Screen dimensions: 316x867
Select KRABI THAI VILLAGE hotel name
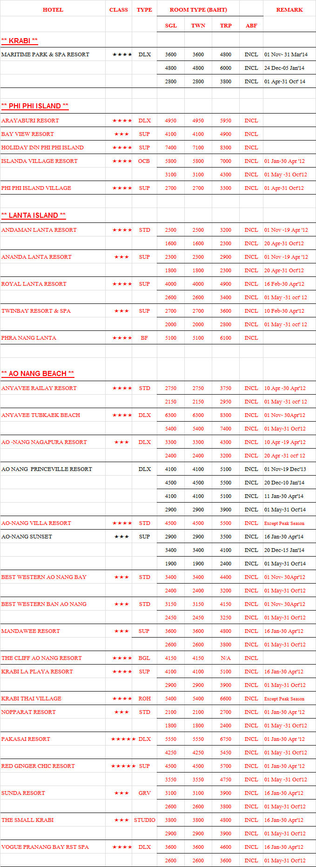[x=31, y=699]
